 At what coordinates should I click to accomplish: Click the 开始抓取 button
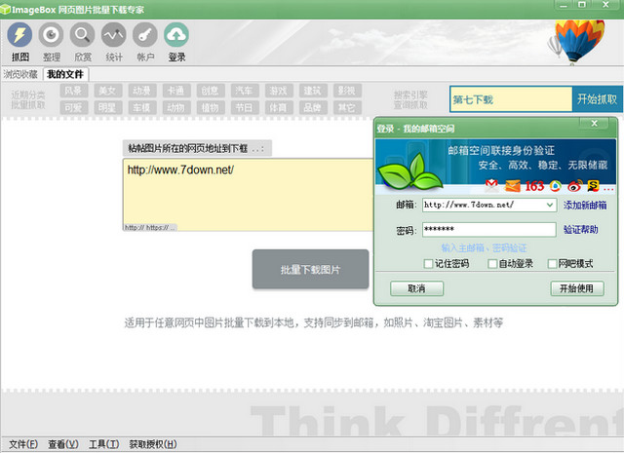[597, 99]
